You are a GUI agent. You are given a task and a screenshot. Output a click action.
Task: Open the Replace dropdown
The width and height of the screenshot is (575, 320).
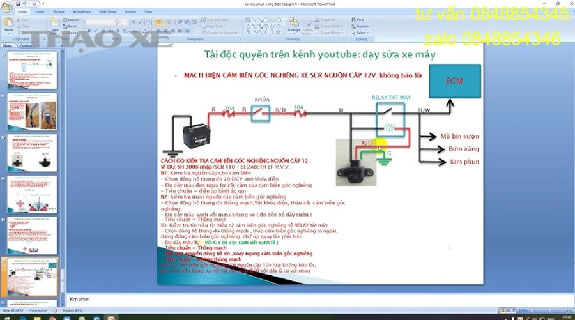pos(362,26)
